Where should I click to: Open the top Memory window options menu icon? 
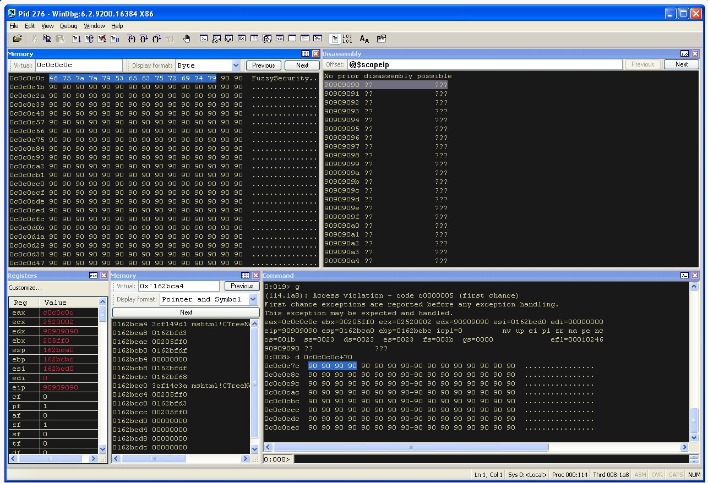[306, 54]
